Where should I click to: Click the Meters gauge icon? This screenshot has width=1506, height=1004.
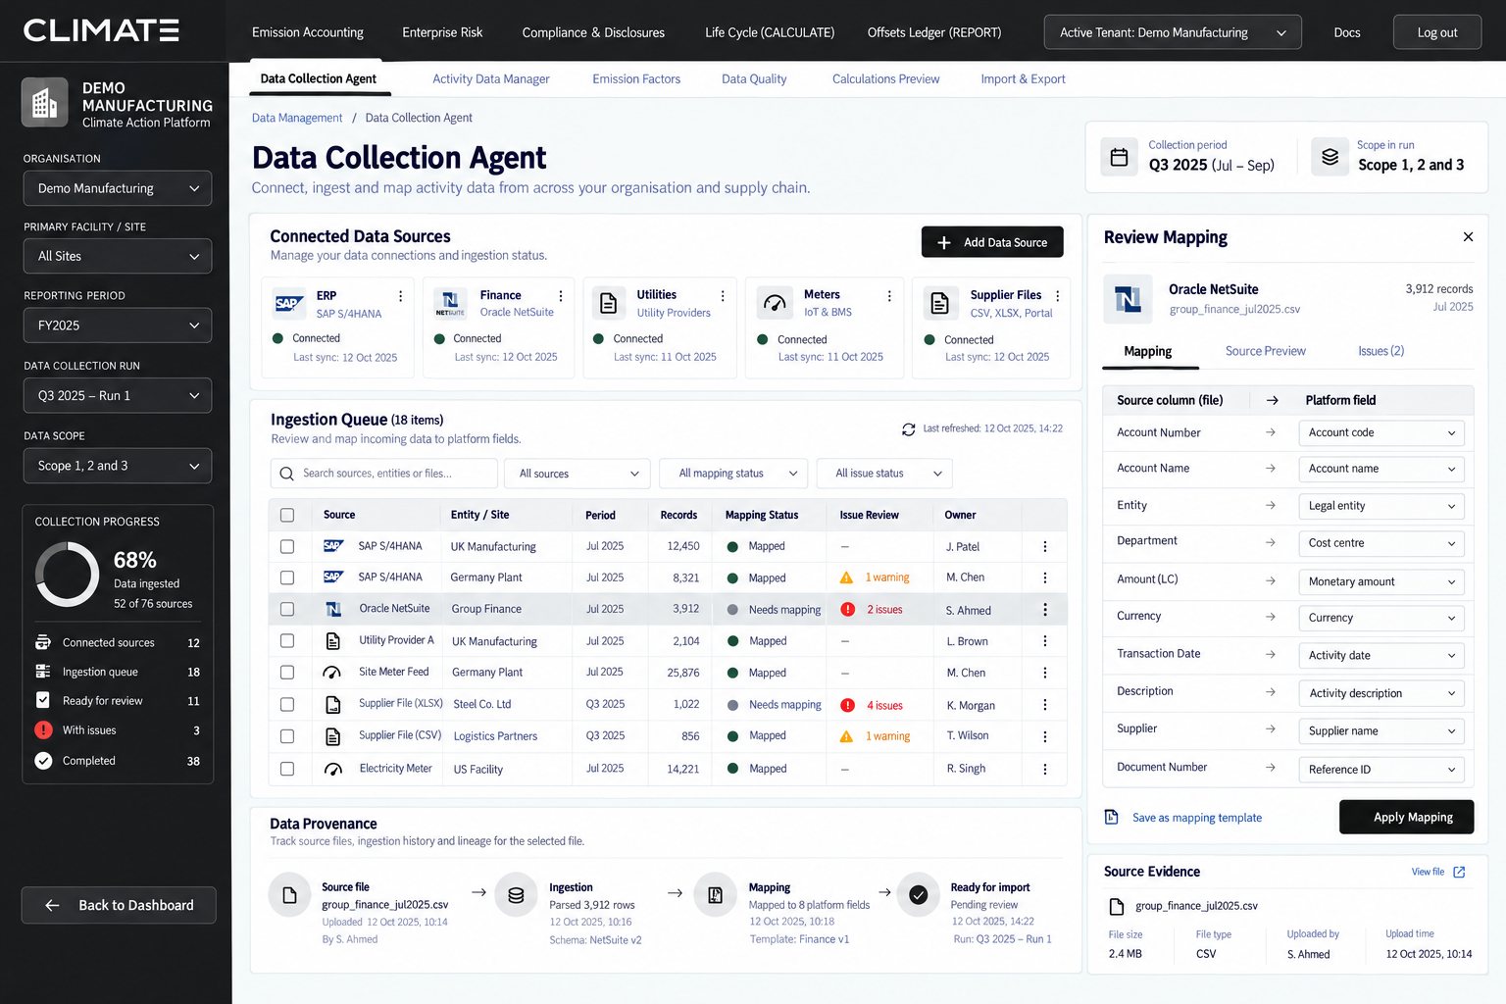tap(775, 303)
